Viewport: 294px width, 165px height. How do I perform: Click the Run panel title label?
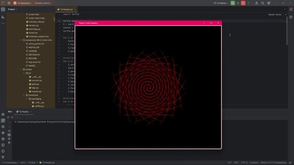pyautogui.click(x=10, y=112)
